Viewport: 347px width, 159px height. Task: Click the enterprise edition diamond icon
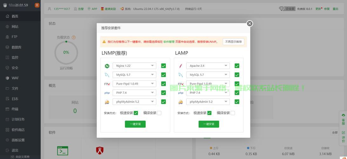[x=282, y=9]
